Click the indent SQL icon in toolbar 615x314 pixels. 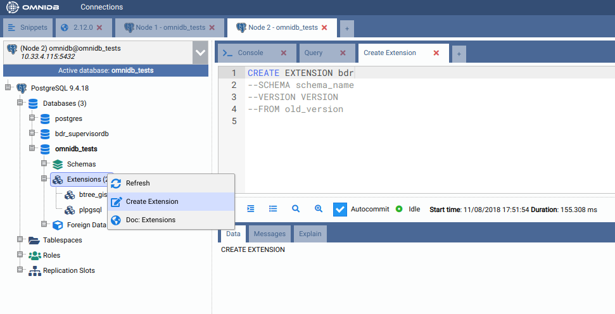pyautogui.click(x=251, y=208)
